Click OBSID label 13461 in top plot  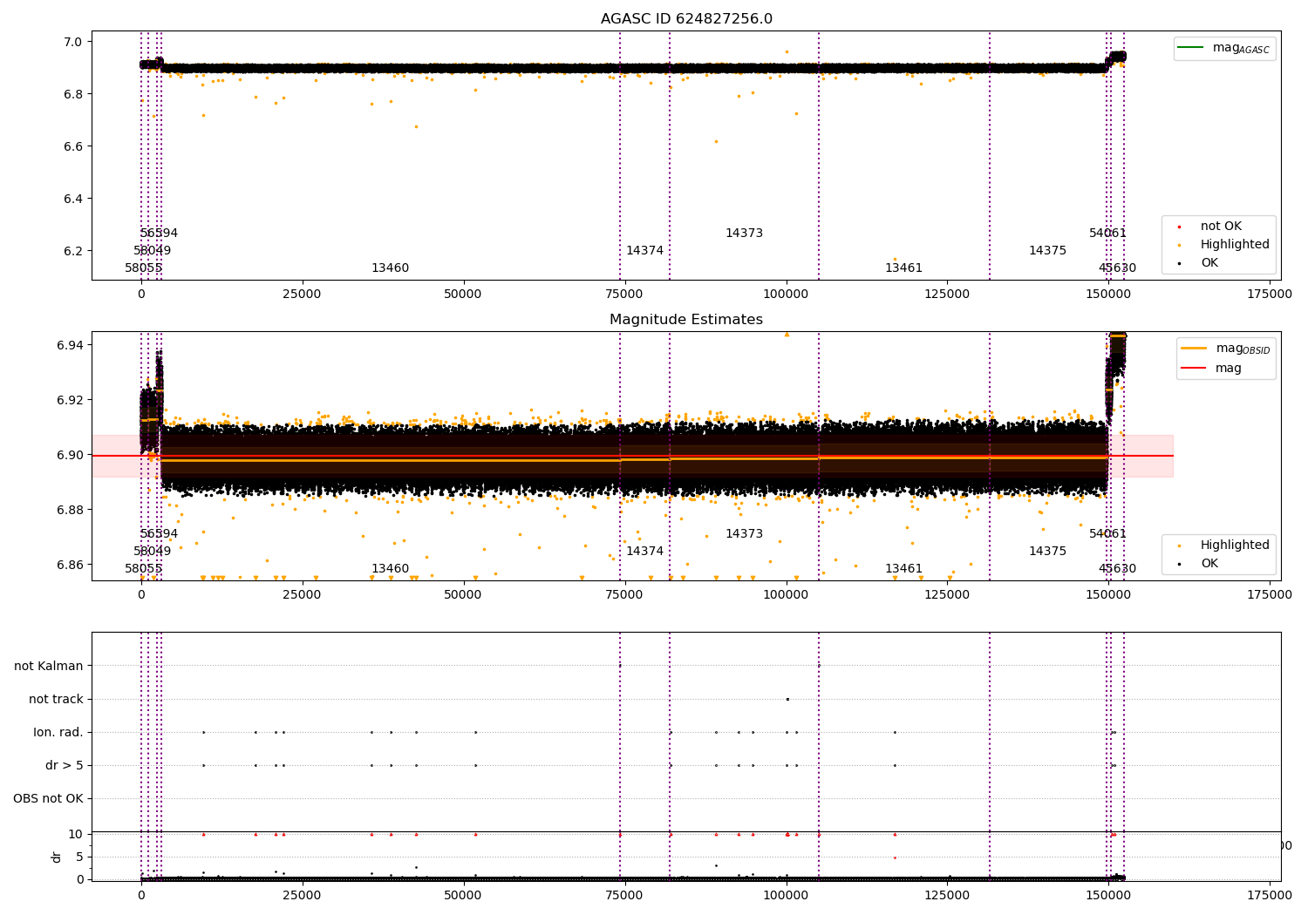click(903, 268)
